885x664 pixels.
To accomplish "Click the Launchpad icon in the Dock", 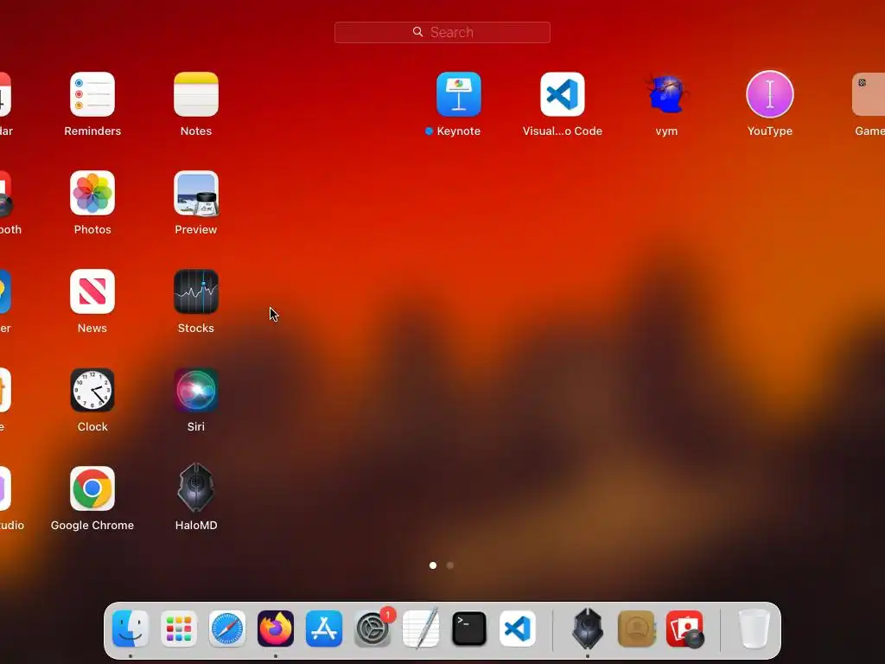I will 179,629.
